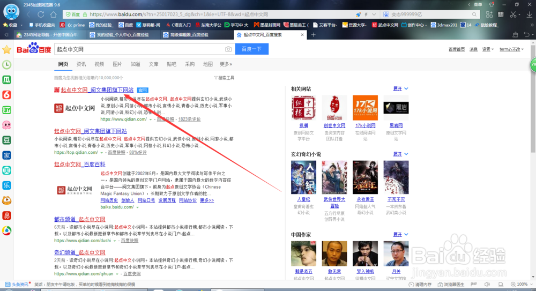This screenshot has height=291, width=536.
Task: Select the 图片 search category tab
Action: click(117, 64)
